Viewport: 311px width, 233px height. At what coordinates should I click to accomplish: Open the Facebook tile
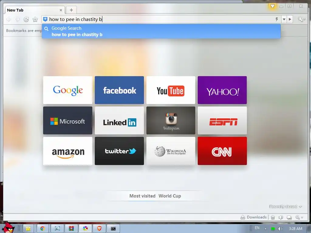click(119, 90)
